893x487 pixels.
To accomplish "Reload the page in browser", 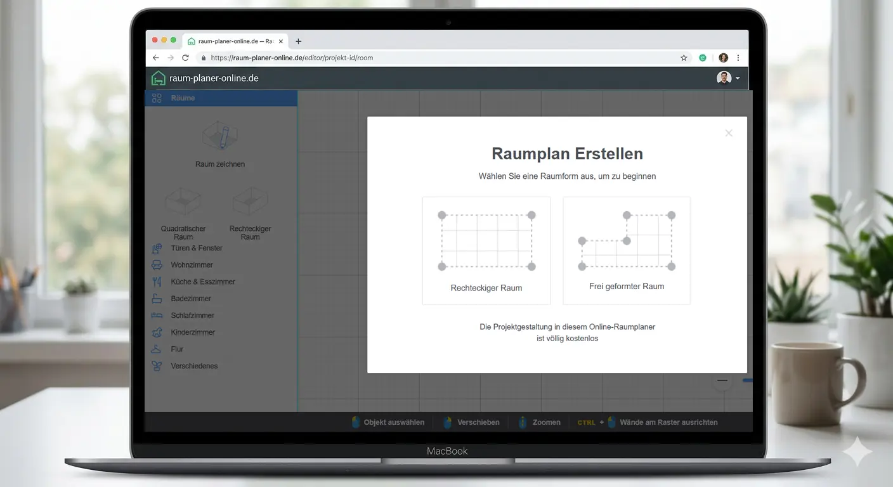I will click(x=185, y=58).
